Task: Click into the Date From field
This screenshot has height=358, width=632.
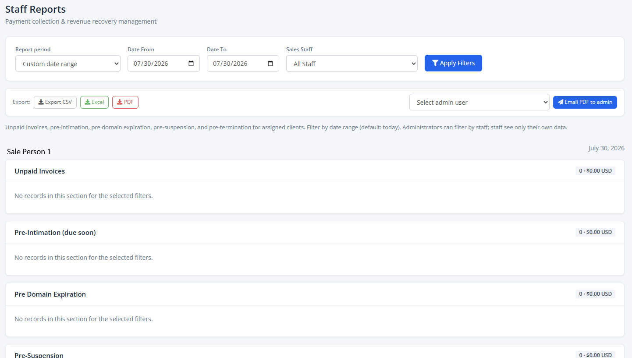Action: tap(163, 64)
